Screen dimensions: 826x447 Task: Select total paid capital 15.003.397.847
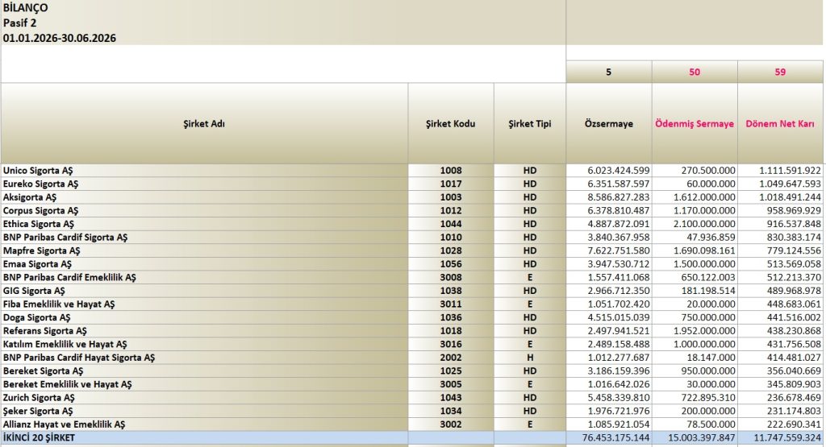coord(695,437)
